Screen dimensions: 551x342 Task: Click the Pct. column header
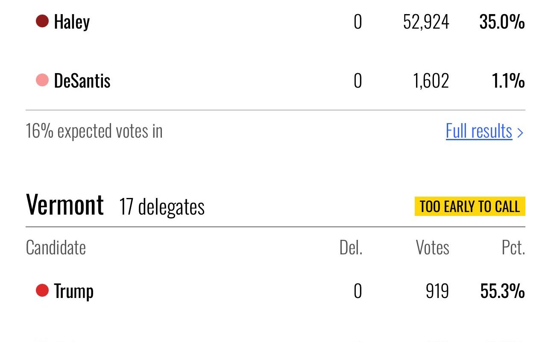click(x=513, y=248)
